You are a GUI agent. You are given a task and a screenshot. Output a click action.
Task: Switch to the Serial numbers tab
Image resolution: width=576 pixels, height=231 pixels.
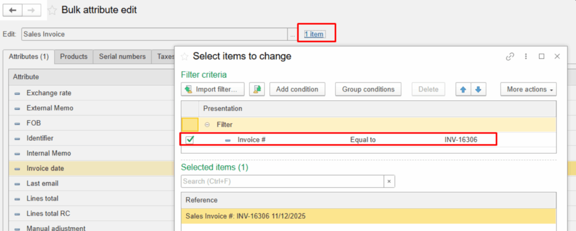122,57
